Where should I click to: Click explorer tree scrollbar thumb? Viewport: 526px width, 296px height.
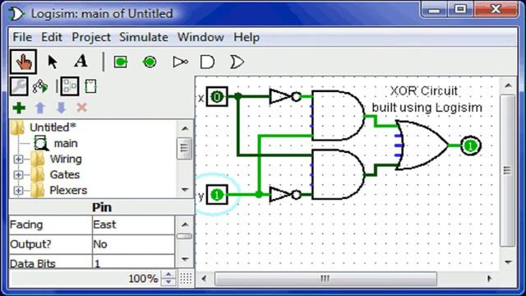(x=184, y=148)
